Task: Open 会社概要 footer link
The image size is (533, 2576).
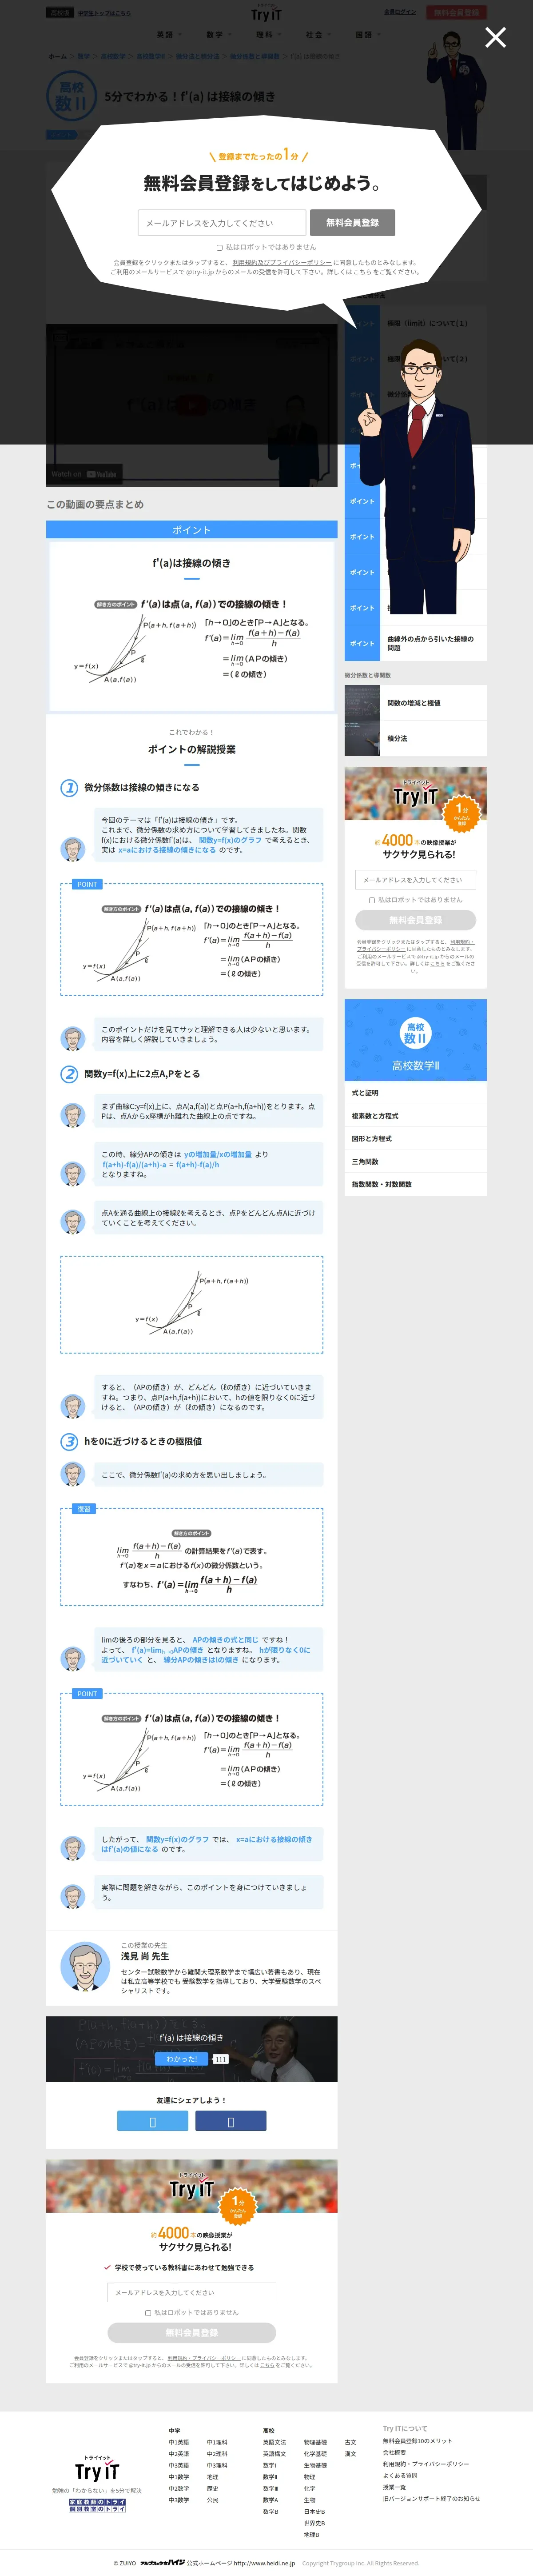Action: 394,2452
